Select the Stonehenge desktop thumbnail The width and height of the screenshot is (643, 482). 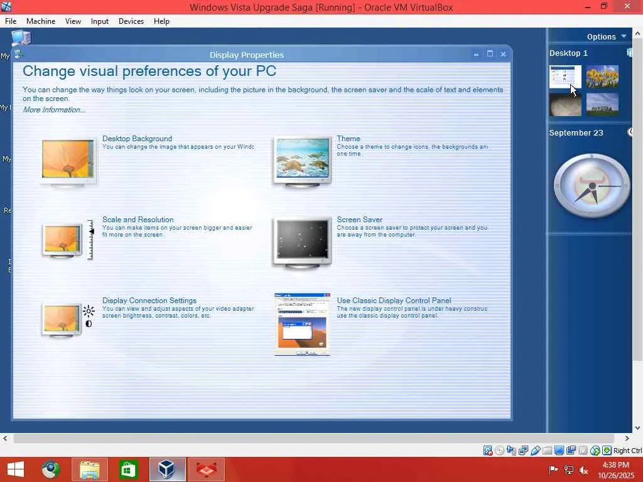click(x=602, y=105)
